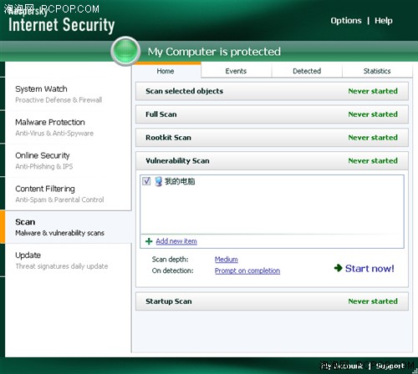Start the scan with Start now!

pyautogui.click(x=370, y=269)
